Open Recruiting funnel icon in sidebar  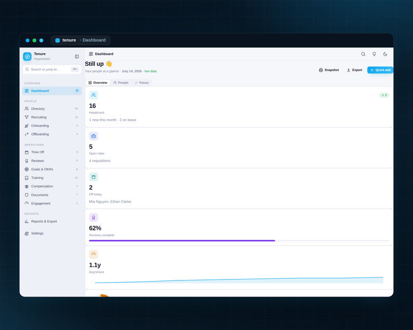[27, 117]
